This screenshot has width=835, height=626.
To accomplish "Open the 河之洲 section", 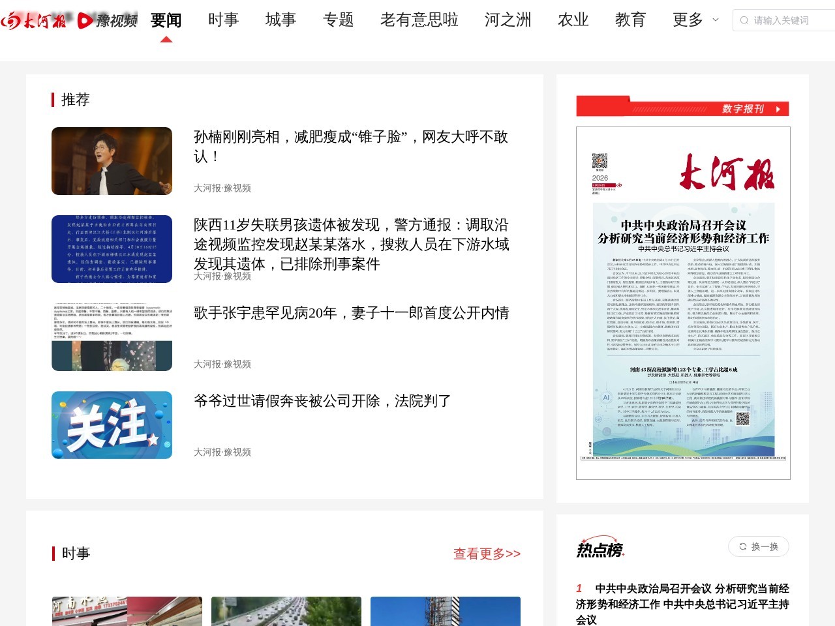I will pos(508,20).
